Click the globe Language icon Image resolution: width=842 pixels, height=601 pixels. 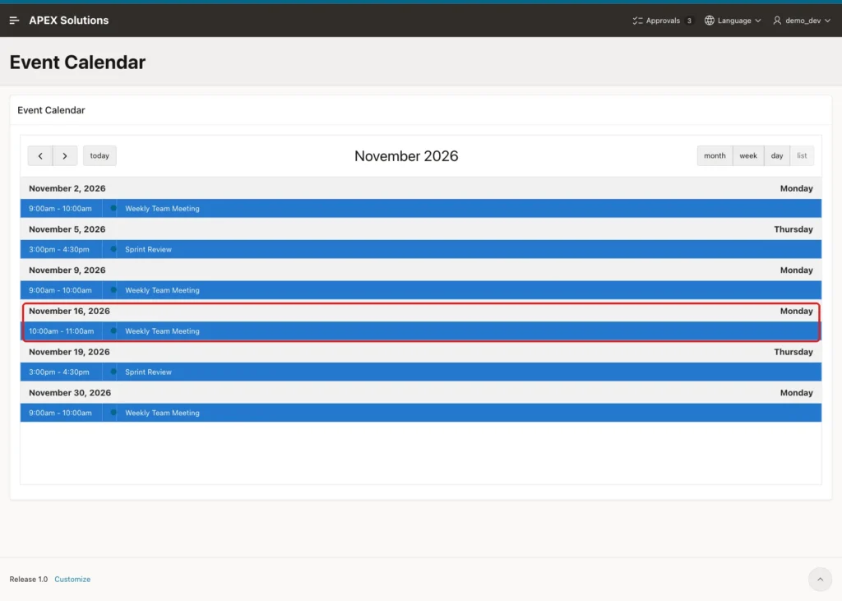pos(710,21)
